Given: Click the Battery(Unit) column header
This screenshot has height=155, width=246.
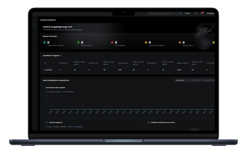Looking at the screenshot, I should pos(152,63).
